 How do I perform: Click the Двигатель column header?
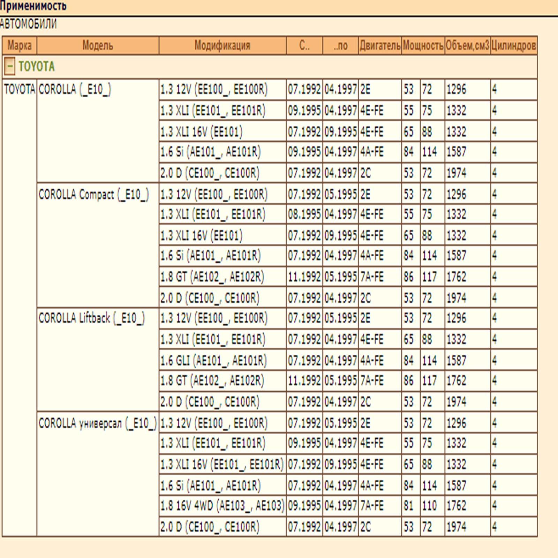pyautogui.click(x=380, y=46)
